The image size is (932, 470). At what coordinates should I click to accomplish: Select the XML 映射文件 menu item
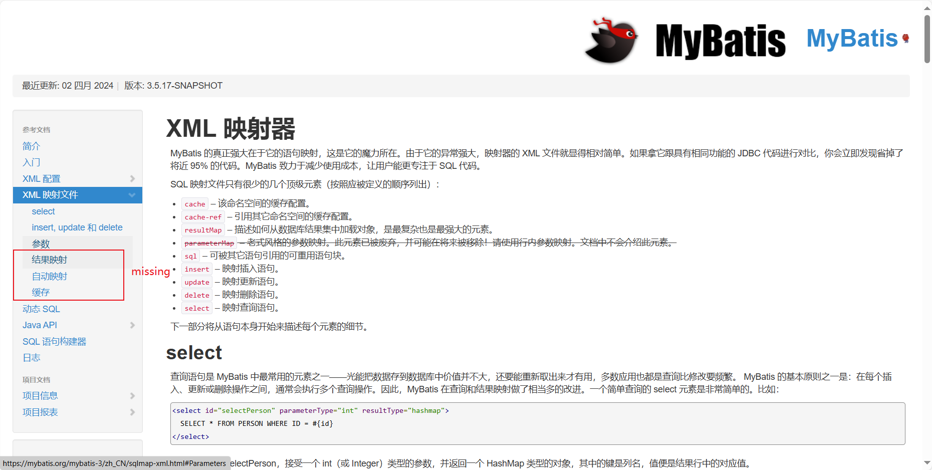[x=78, y=195]
